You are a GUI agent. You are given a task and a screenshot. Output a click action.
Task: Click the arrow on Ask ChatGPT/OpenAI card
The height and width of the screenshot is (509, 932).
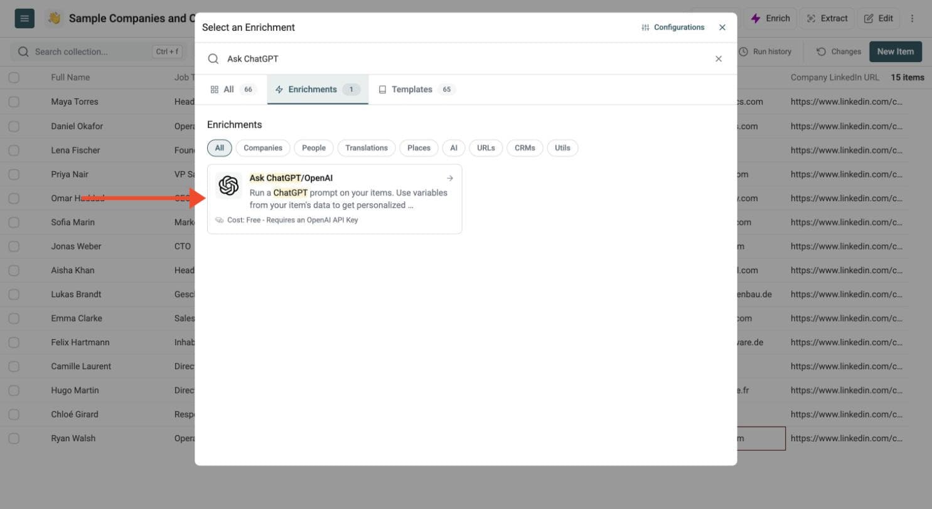(x=450, y=178)
